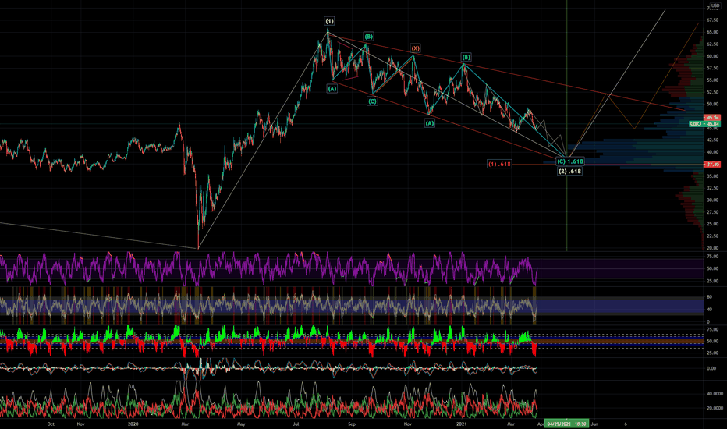Select the (2) .618 retracement label

[x=569, y=171]
